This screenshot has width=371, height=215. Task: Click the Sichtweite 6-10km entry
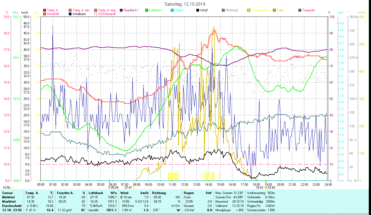261,197
